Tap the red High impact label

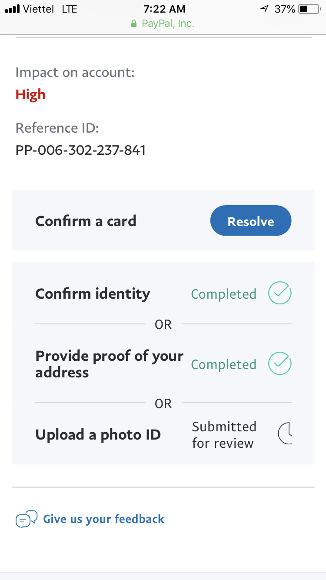tap(30, 94)
